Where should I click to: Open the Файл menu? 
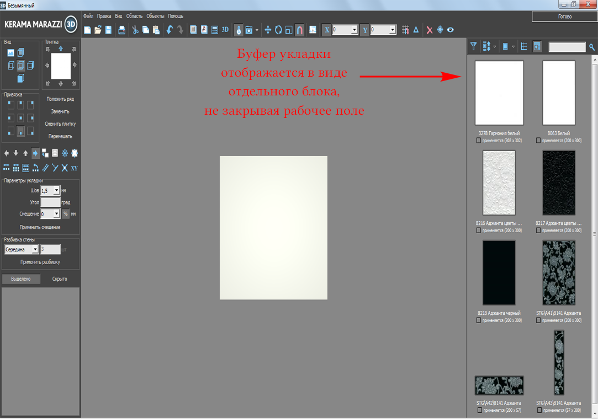coord(88,16)
